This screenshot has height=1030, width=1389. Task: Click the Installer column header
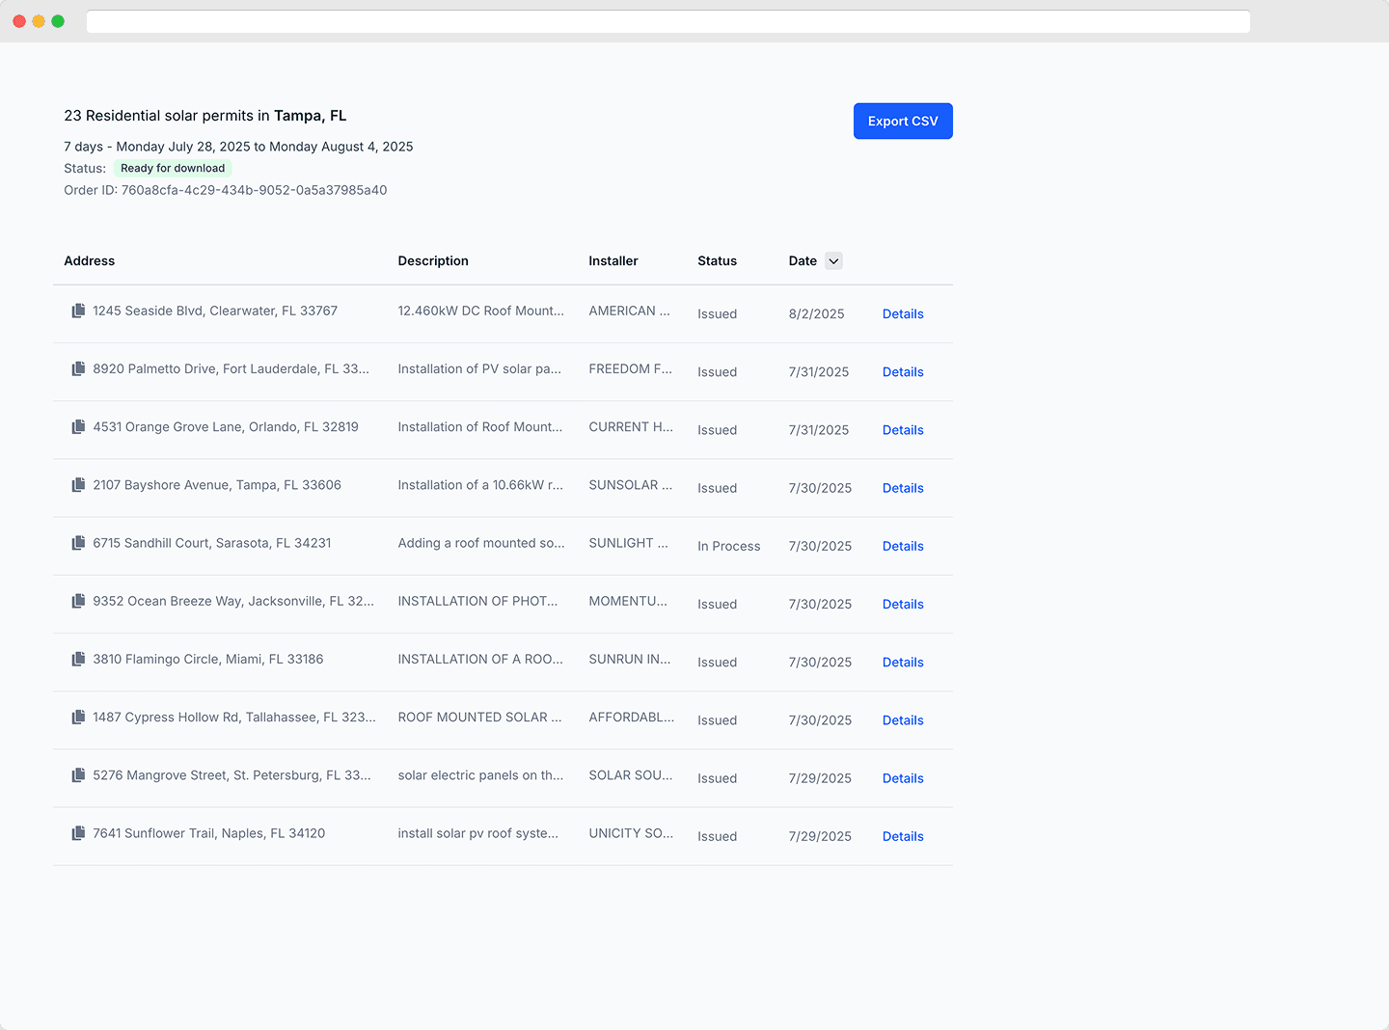[613, 261]
